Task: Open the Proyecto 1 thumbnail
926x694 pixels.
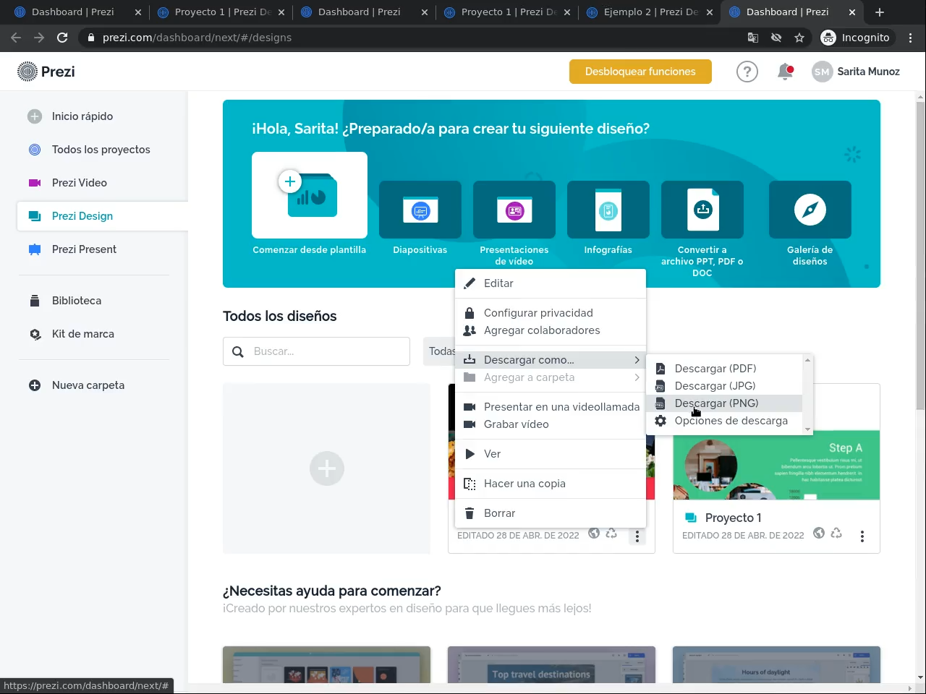Action: tap(776, 464)
